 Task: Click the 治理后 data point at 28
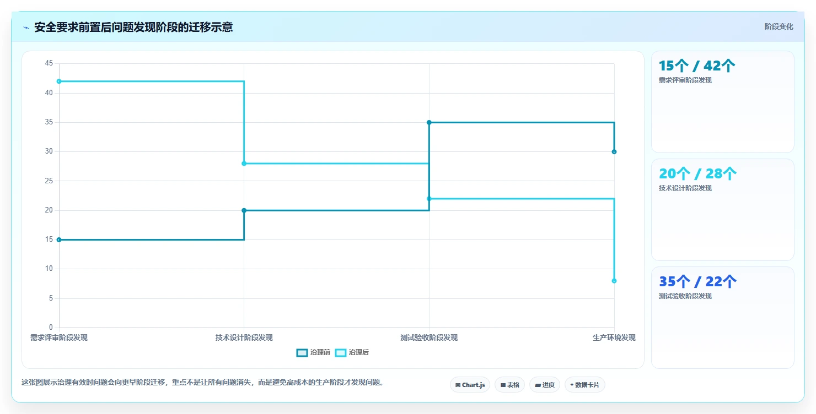[x=244, y=164]
